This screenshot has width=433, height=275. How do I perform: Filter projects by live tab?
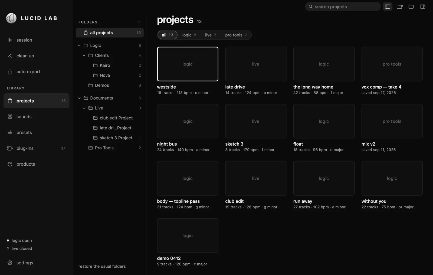(x=211, y=35)
